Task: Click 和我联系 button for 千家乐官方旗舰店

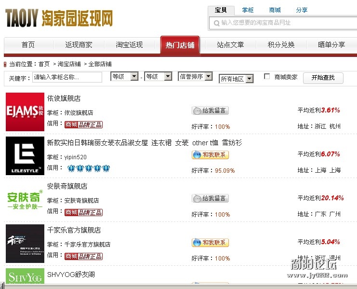Action: pos(210,243)
